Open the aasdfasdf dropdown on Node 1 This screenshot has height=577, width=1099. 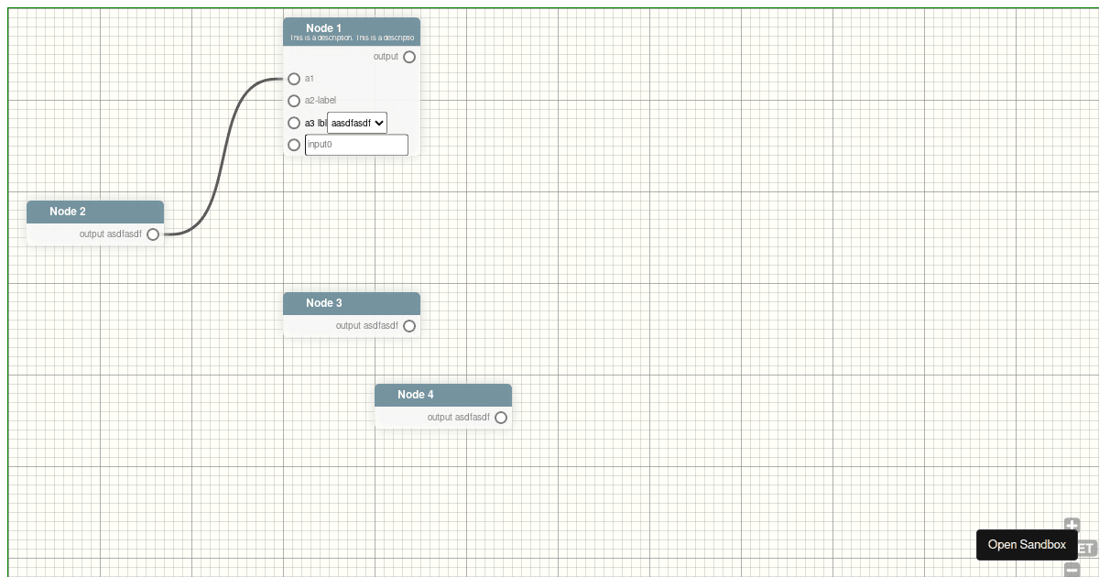tap(356, 123)
